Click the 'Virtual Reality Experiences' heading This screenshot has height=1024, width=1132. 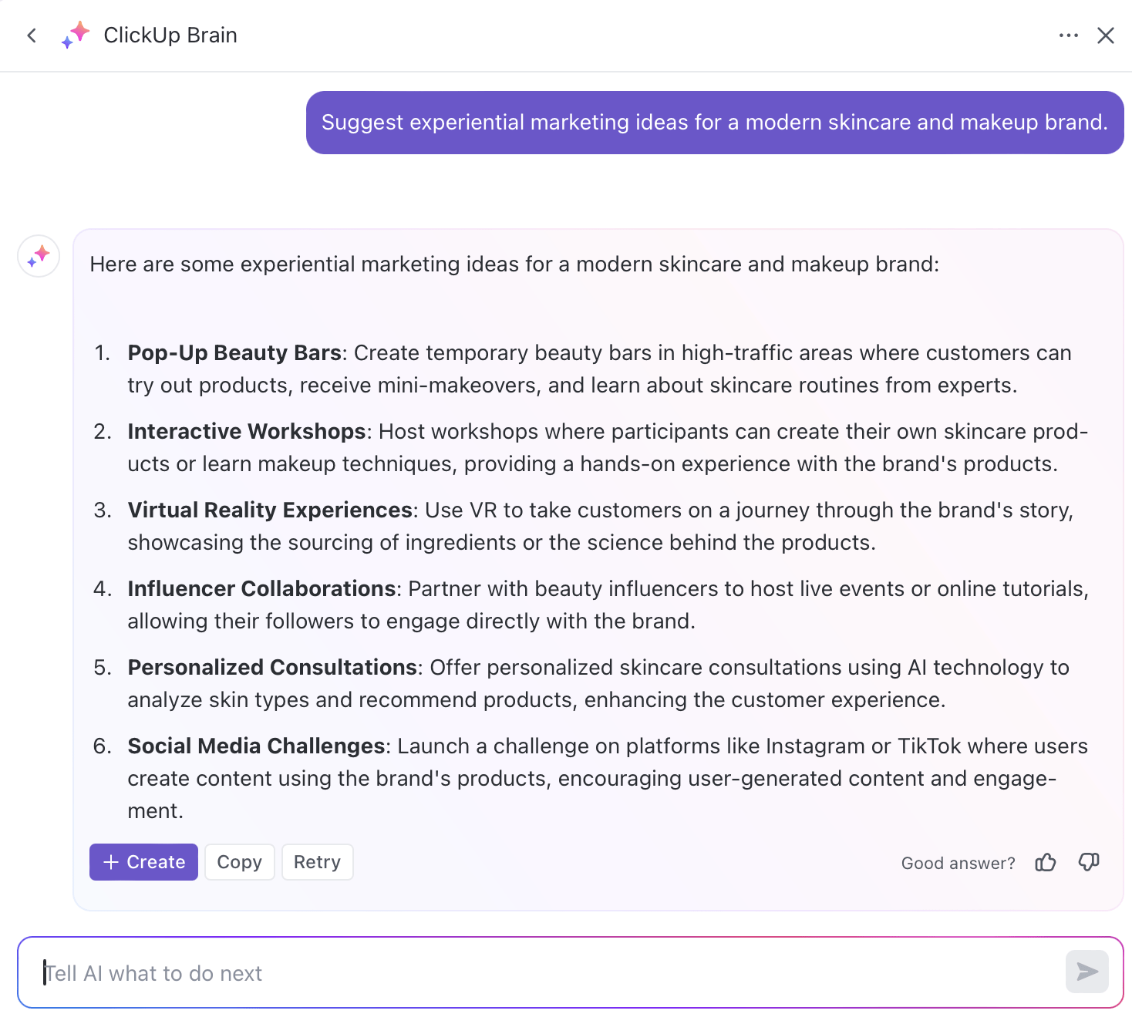(x=269, y=510)
